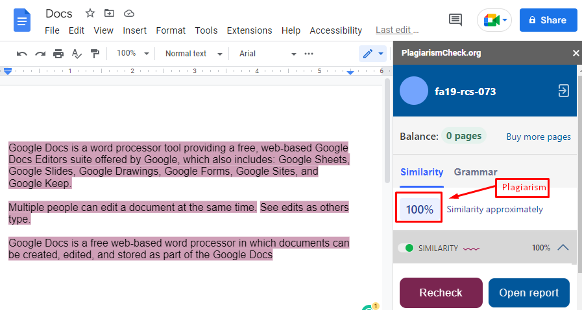Click the Share button
The height and width of the screenshot is (310, 582).
(548, 20)
